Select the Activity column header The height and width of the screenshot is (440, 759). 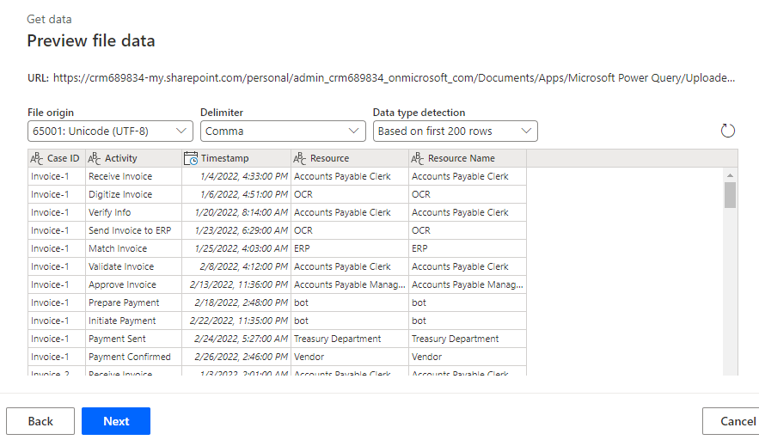coord(133,158)
